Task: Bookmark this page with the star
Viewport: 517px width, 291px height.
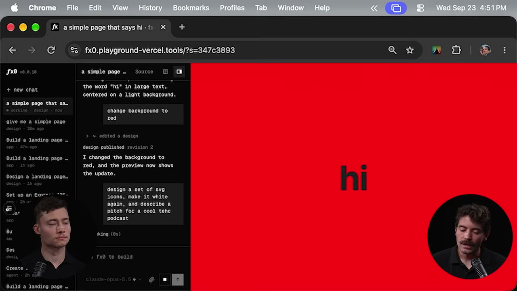Action: tap(410, 50)
